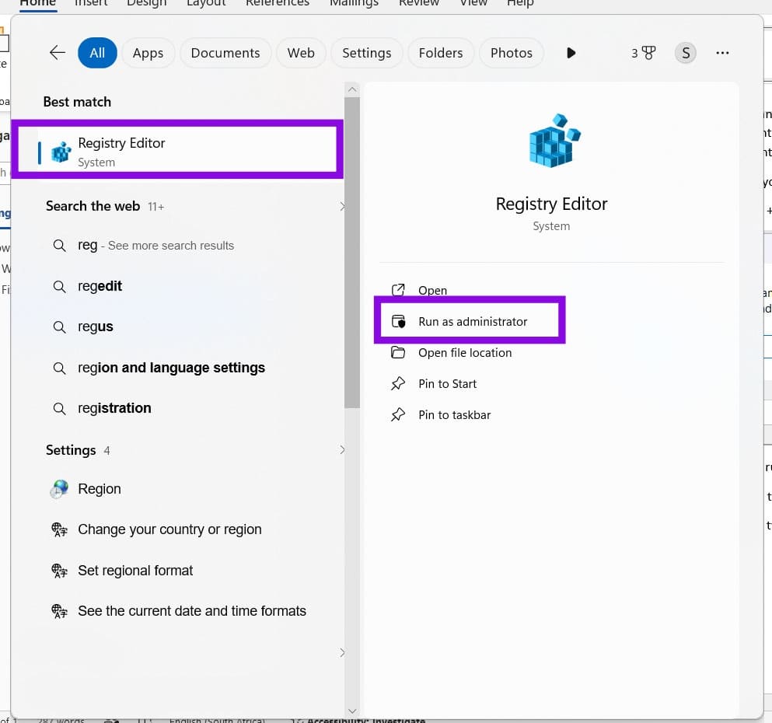Viewport: 772px width, 723px height.
Task: Go back with the left arrow button
Action: click(x=58, y=53)
